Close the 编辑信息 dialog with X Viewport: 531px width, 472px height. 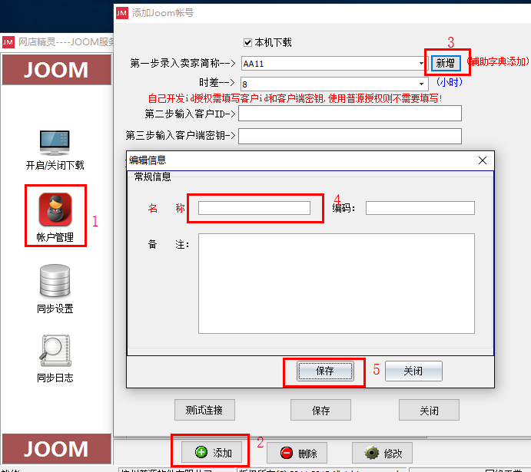(x=483, y=160)
